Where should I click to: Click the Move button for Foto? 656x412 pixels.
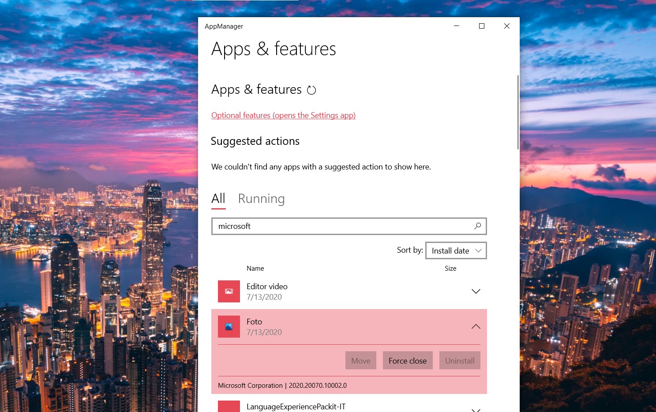pyautogui.click(x=361, y=360)
